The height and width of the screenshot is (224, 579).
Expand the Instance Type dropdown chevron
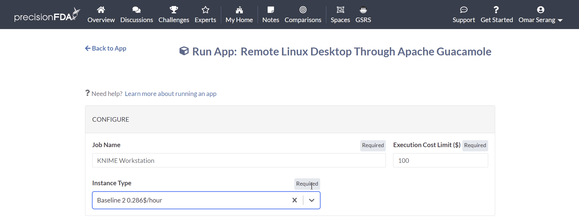[x=312, y=200]
